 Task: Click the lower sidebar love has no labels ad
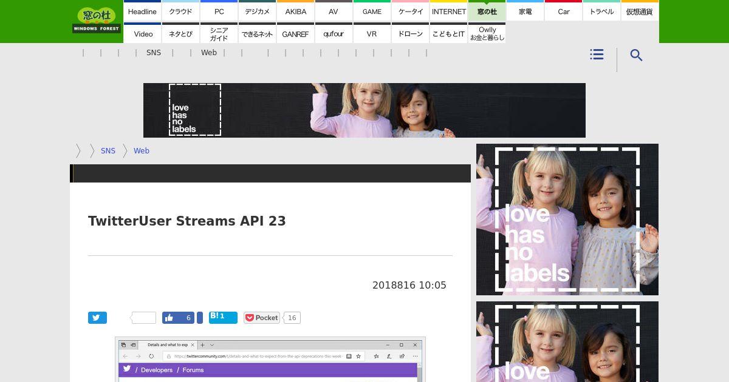point(567,341)
